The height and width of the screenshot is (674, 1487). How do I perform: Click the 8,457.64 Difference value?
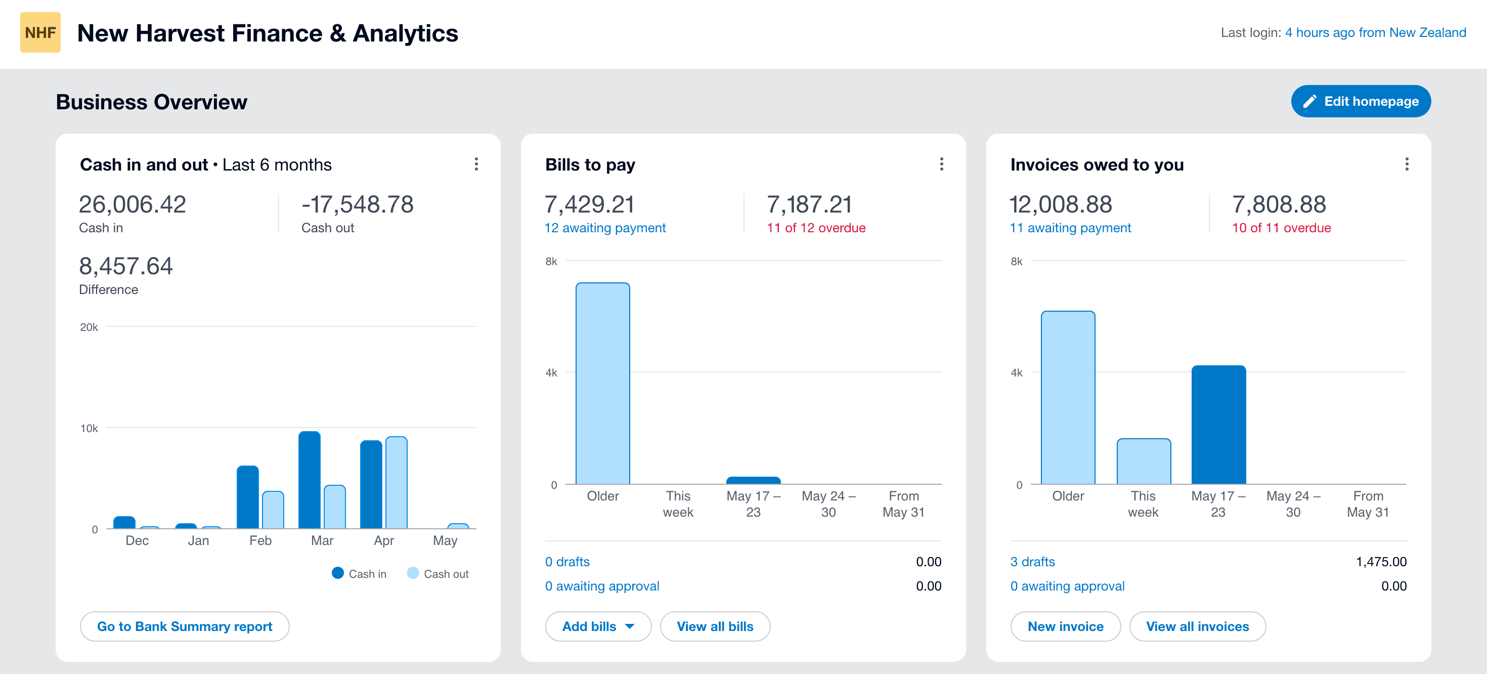[126, 266]
